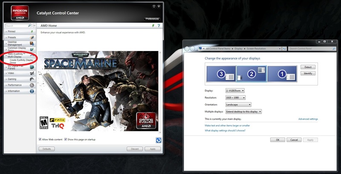This screenshot has width=341, height=174.
Task: Click the Performance gauge icon
Action: tap(32, 85)
